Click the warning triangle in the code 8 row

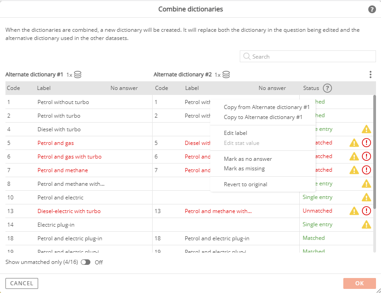pos(366,184)
